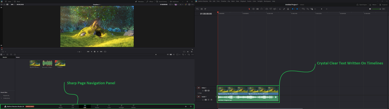Click the Insert Clip icon
The width and height of the screenshot is (389, 109).
click(x=267, y=9)
